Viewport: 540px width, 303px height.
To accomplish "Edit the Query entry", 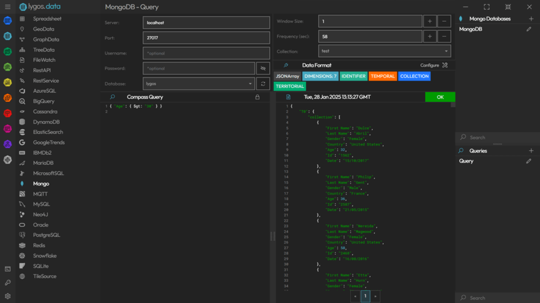I will [x=529, y=161].
